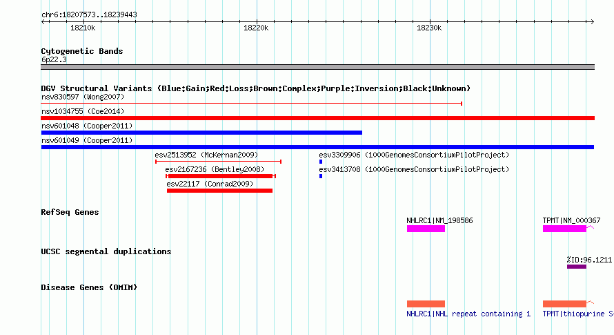Click the esv2513952 (McKernan2009) label
This screenshot has width=614, height=335.
(x=206, y=155)
